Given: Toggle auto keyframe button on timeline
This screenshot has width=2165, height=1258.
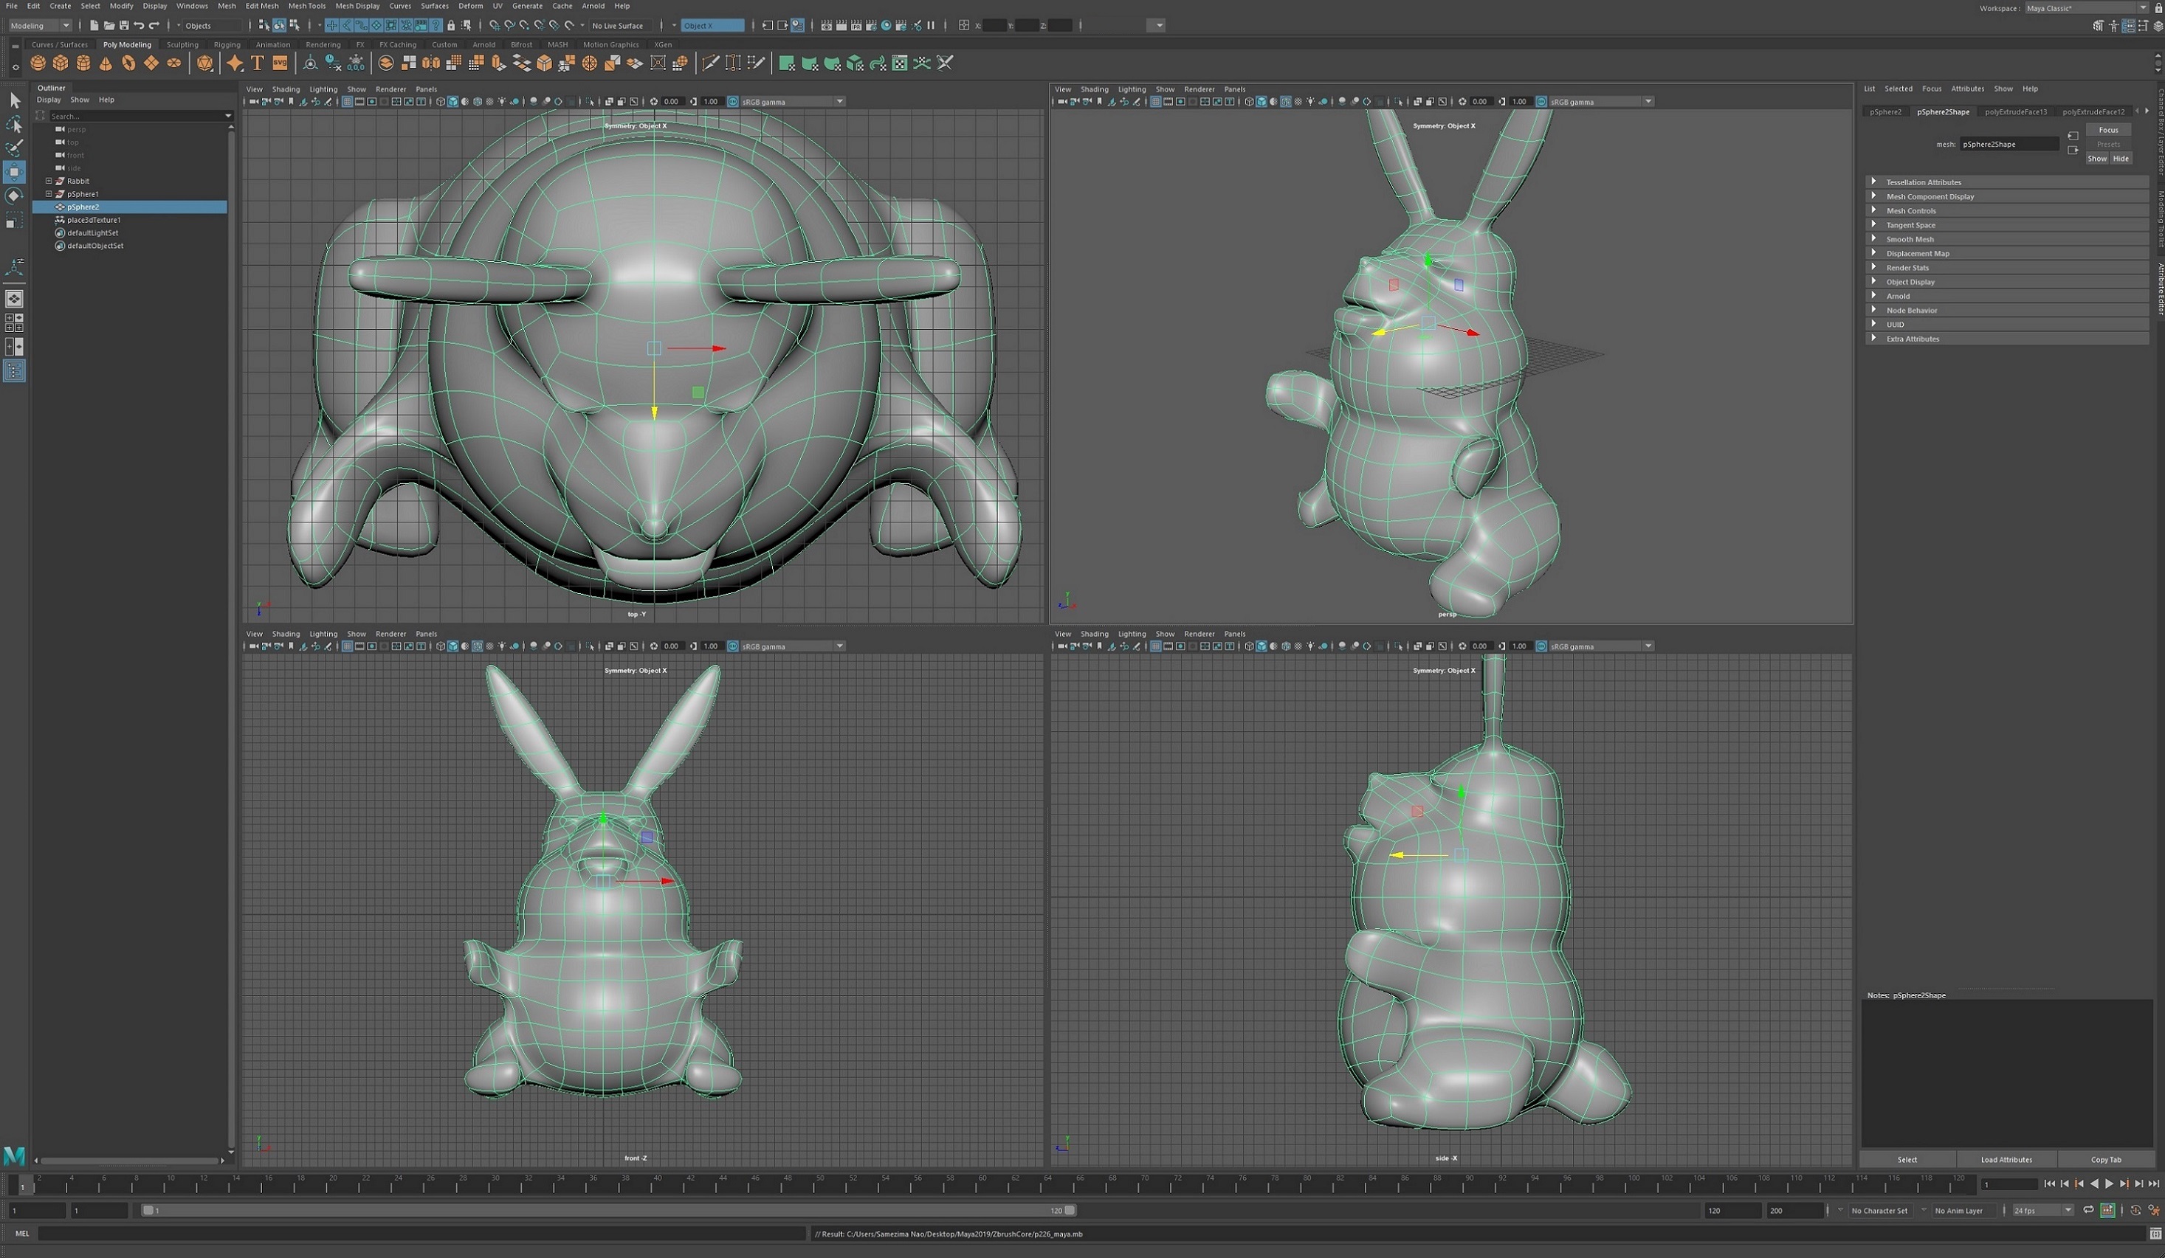Looking at the screenshot, I should pos(2135,1210).
